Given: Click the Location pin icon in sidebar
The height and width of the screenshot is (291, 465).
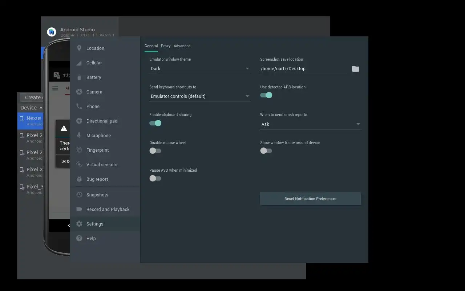Looking at the screenshot, I should (79, 48).
